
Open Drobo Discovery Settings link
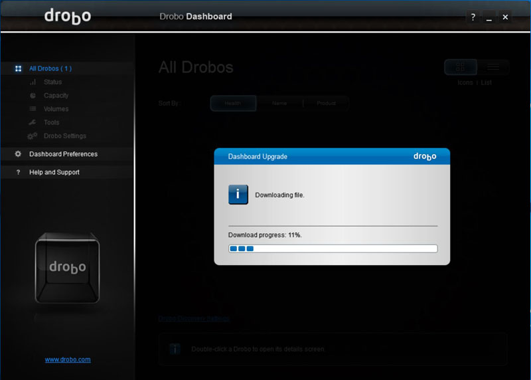click(194, 319)
